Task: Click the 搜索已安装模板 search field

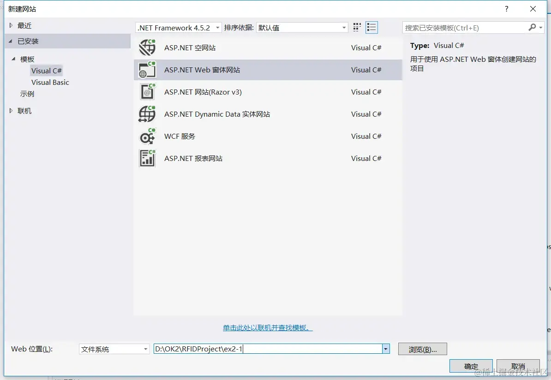Action: 465,28
